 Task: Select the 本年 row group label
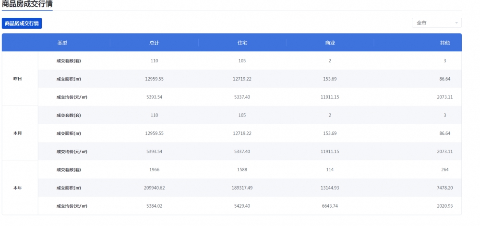pyautogui.click(x=17, y=188)
